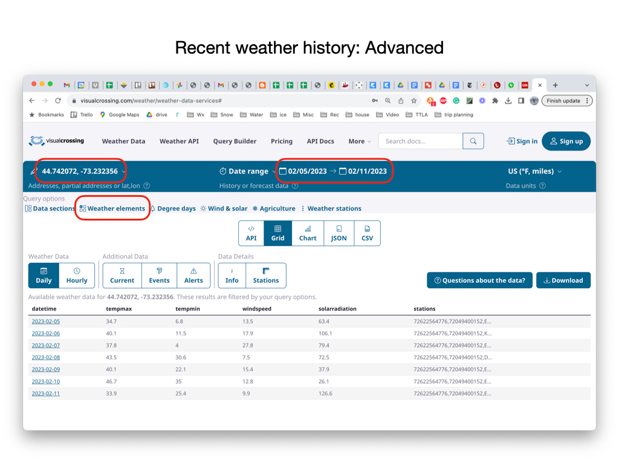619x464 pixels.
Task: Open the Weather elements query option
Action: click(x=112, y=208)
